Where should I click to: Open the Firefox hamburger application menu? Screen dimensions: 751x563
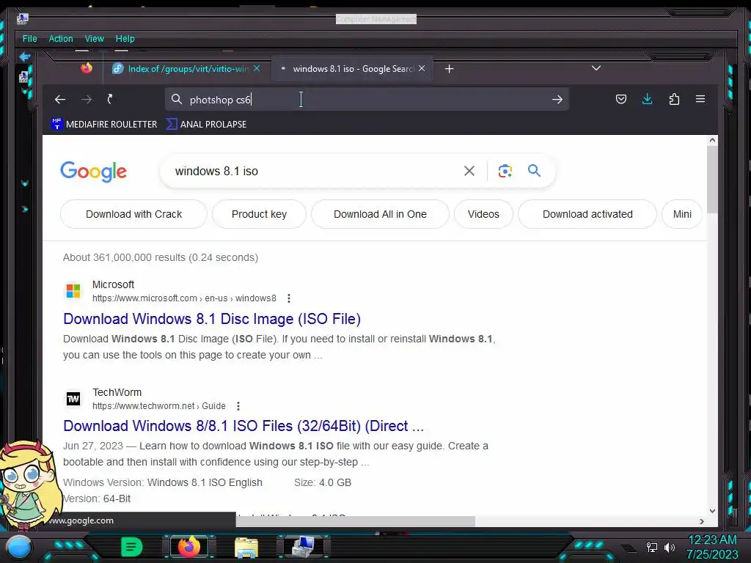(x=700, y=99)
